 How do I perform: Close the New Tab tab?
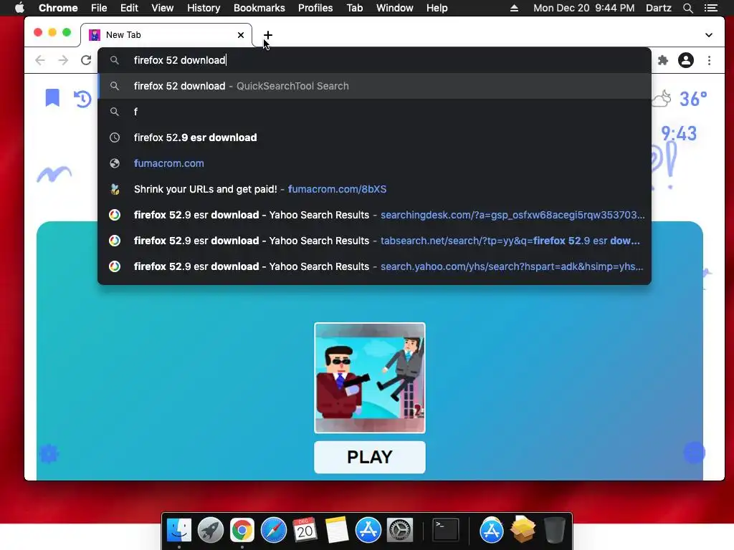click(x=241, y=35)
